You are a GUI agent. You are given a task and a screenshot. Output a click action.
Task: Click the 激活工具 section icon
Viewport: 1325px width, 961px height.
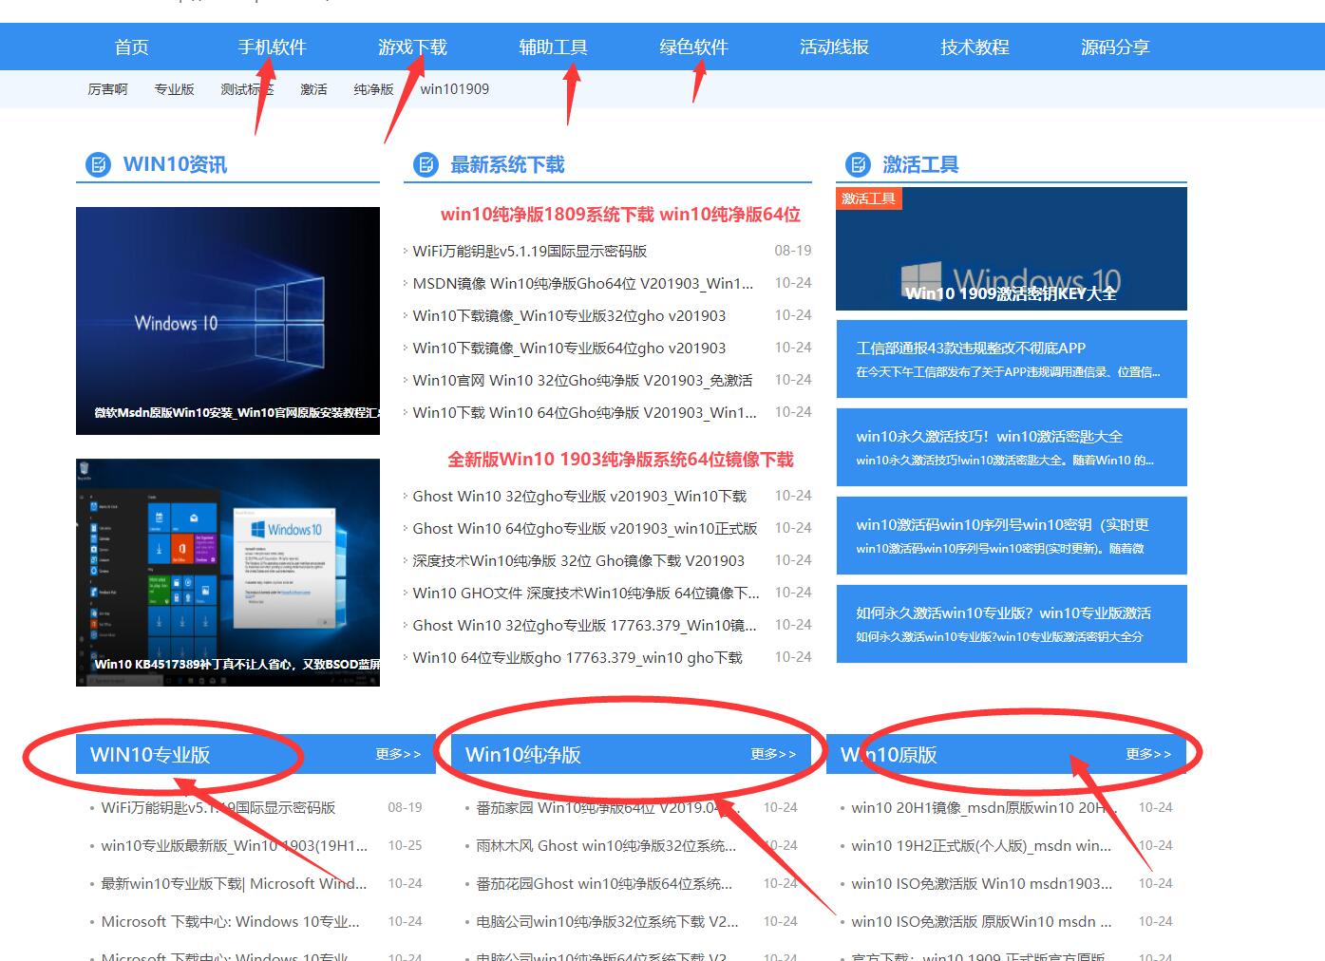858,164
